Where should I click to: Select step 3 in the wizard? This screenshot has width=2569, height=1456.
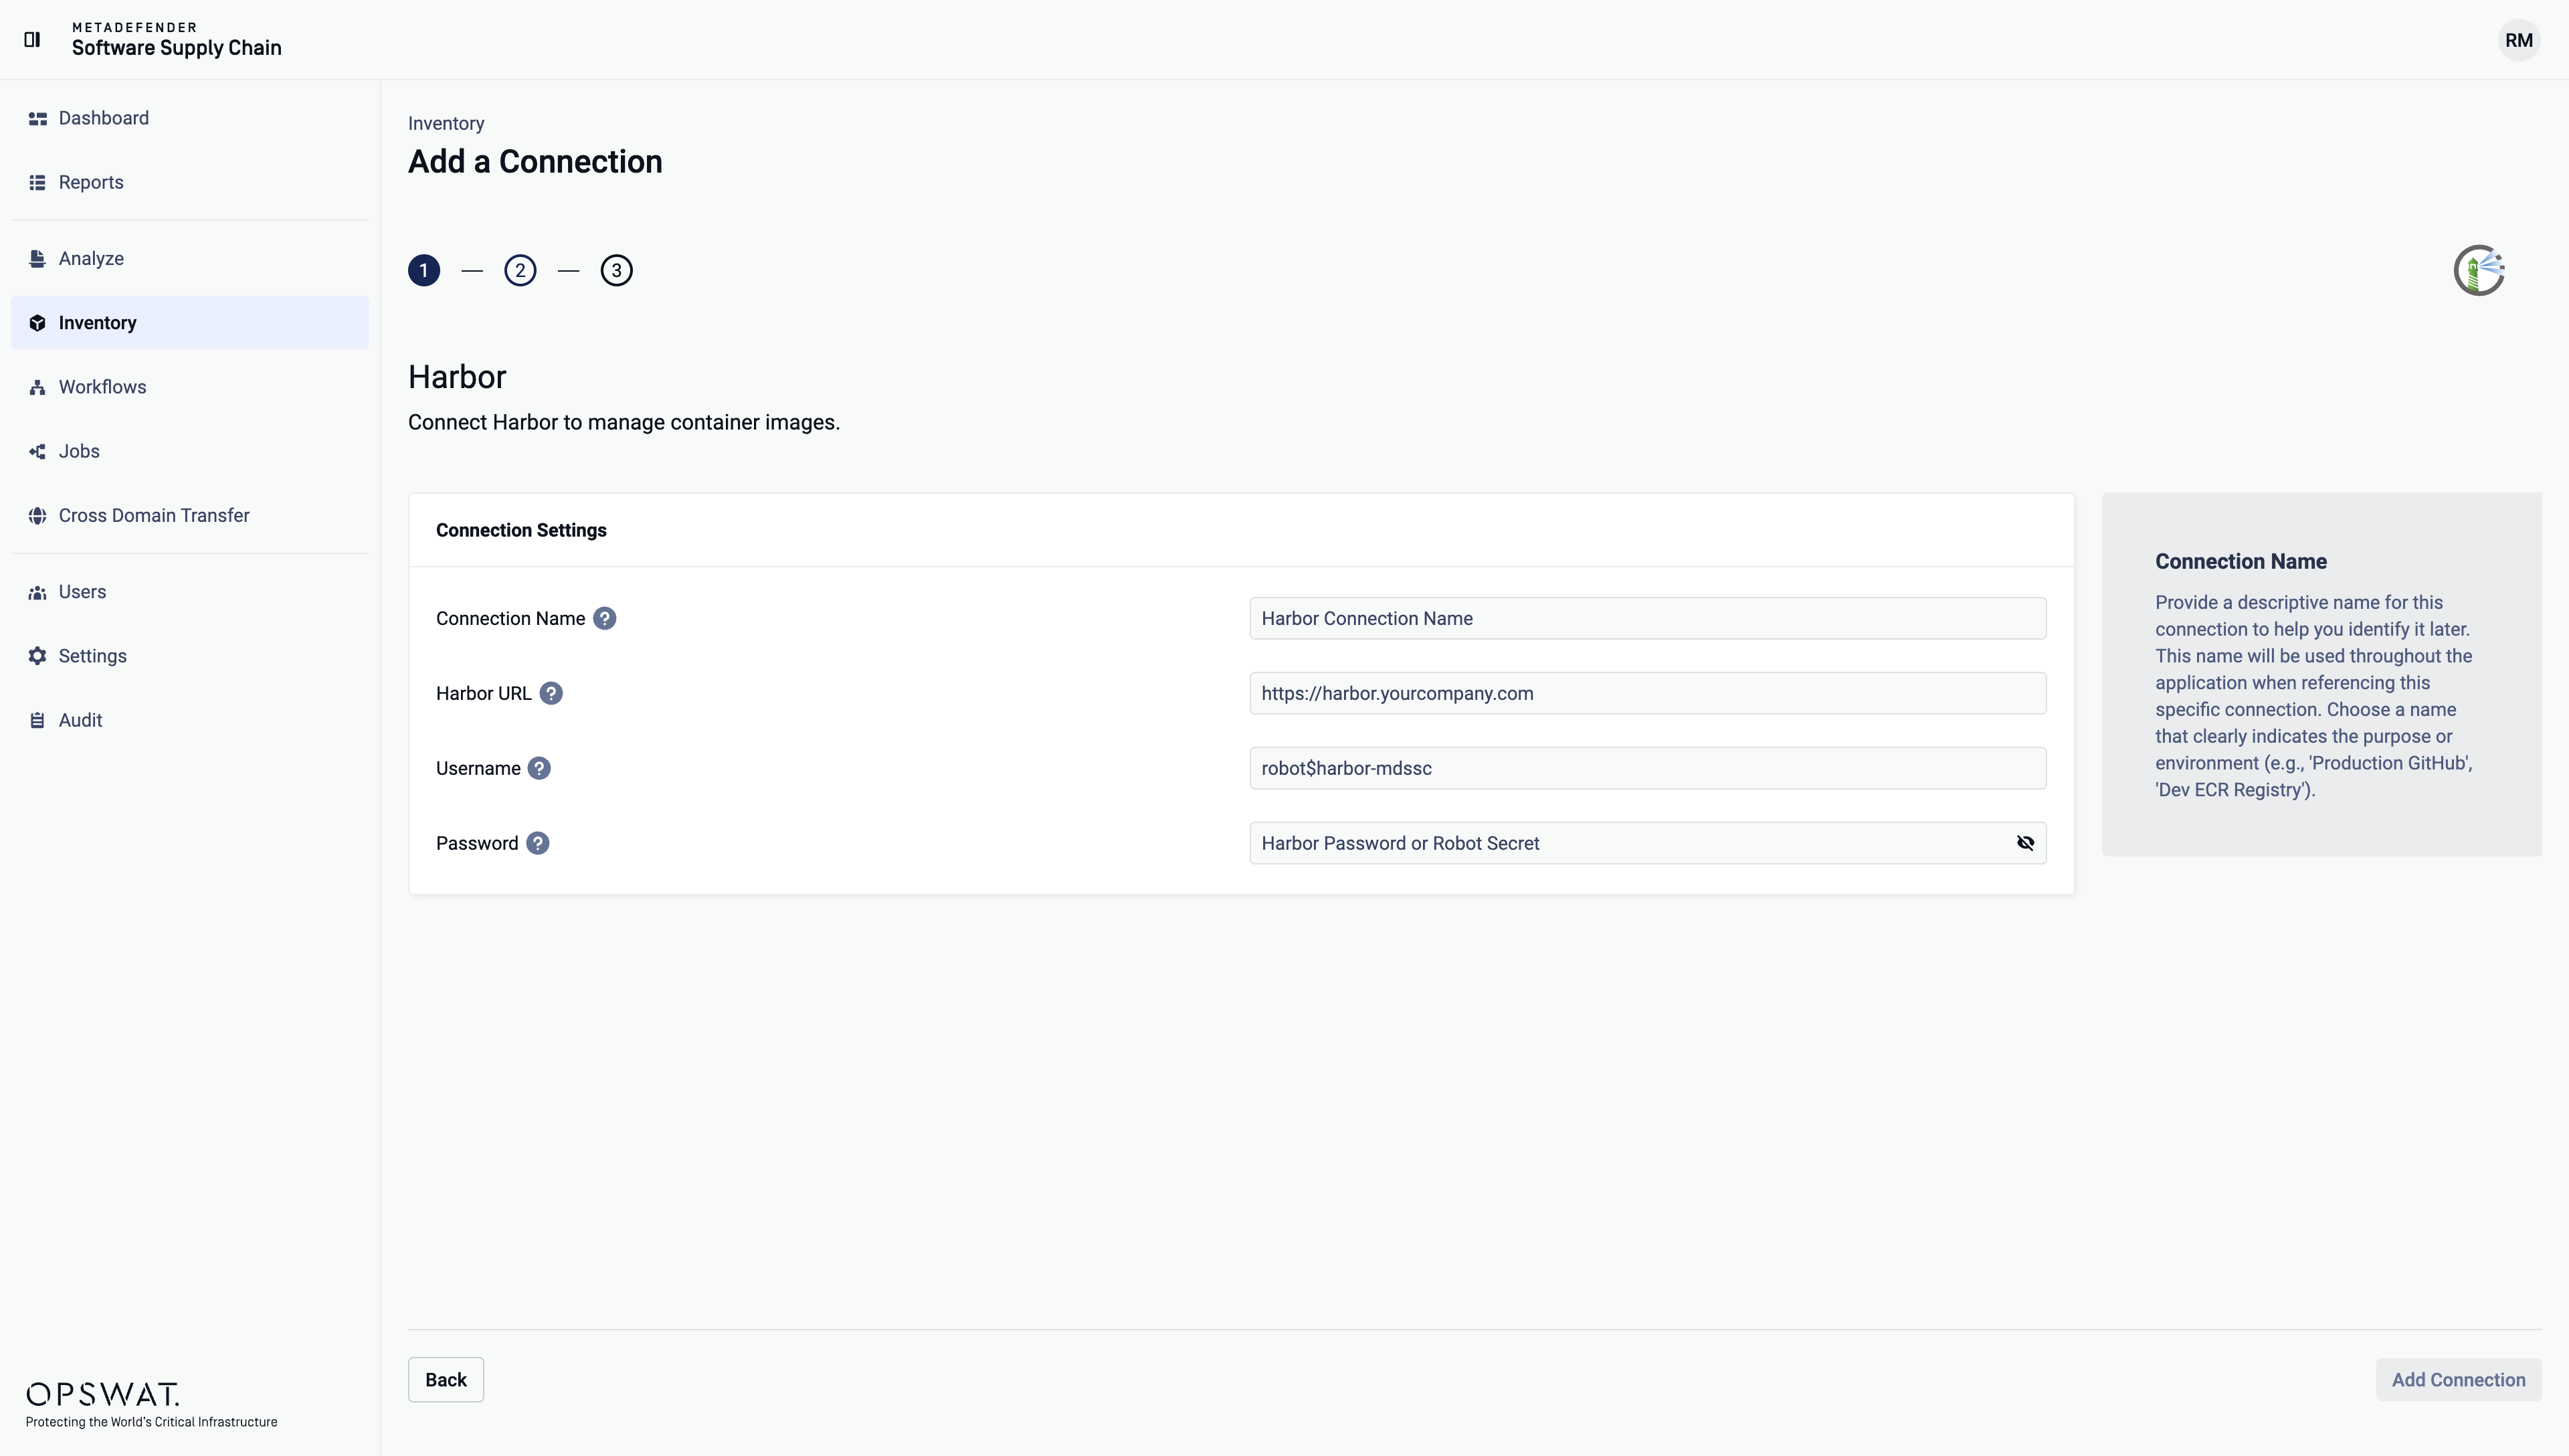pos(617,270)
